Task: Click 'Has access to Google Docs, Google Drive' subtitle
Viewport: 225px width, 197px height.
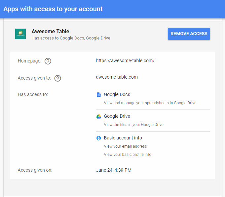Action: pyautogui.click(x=71, y=38)
